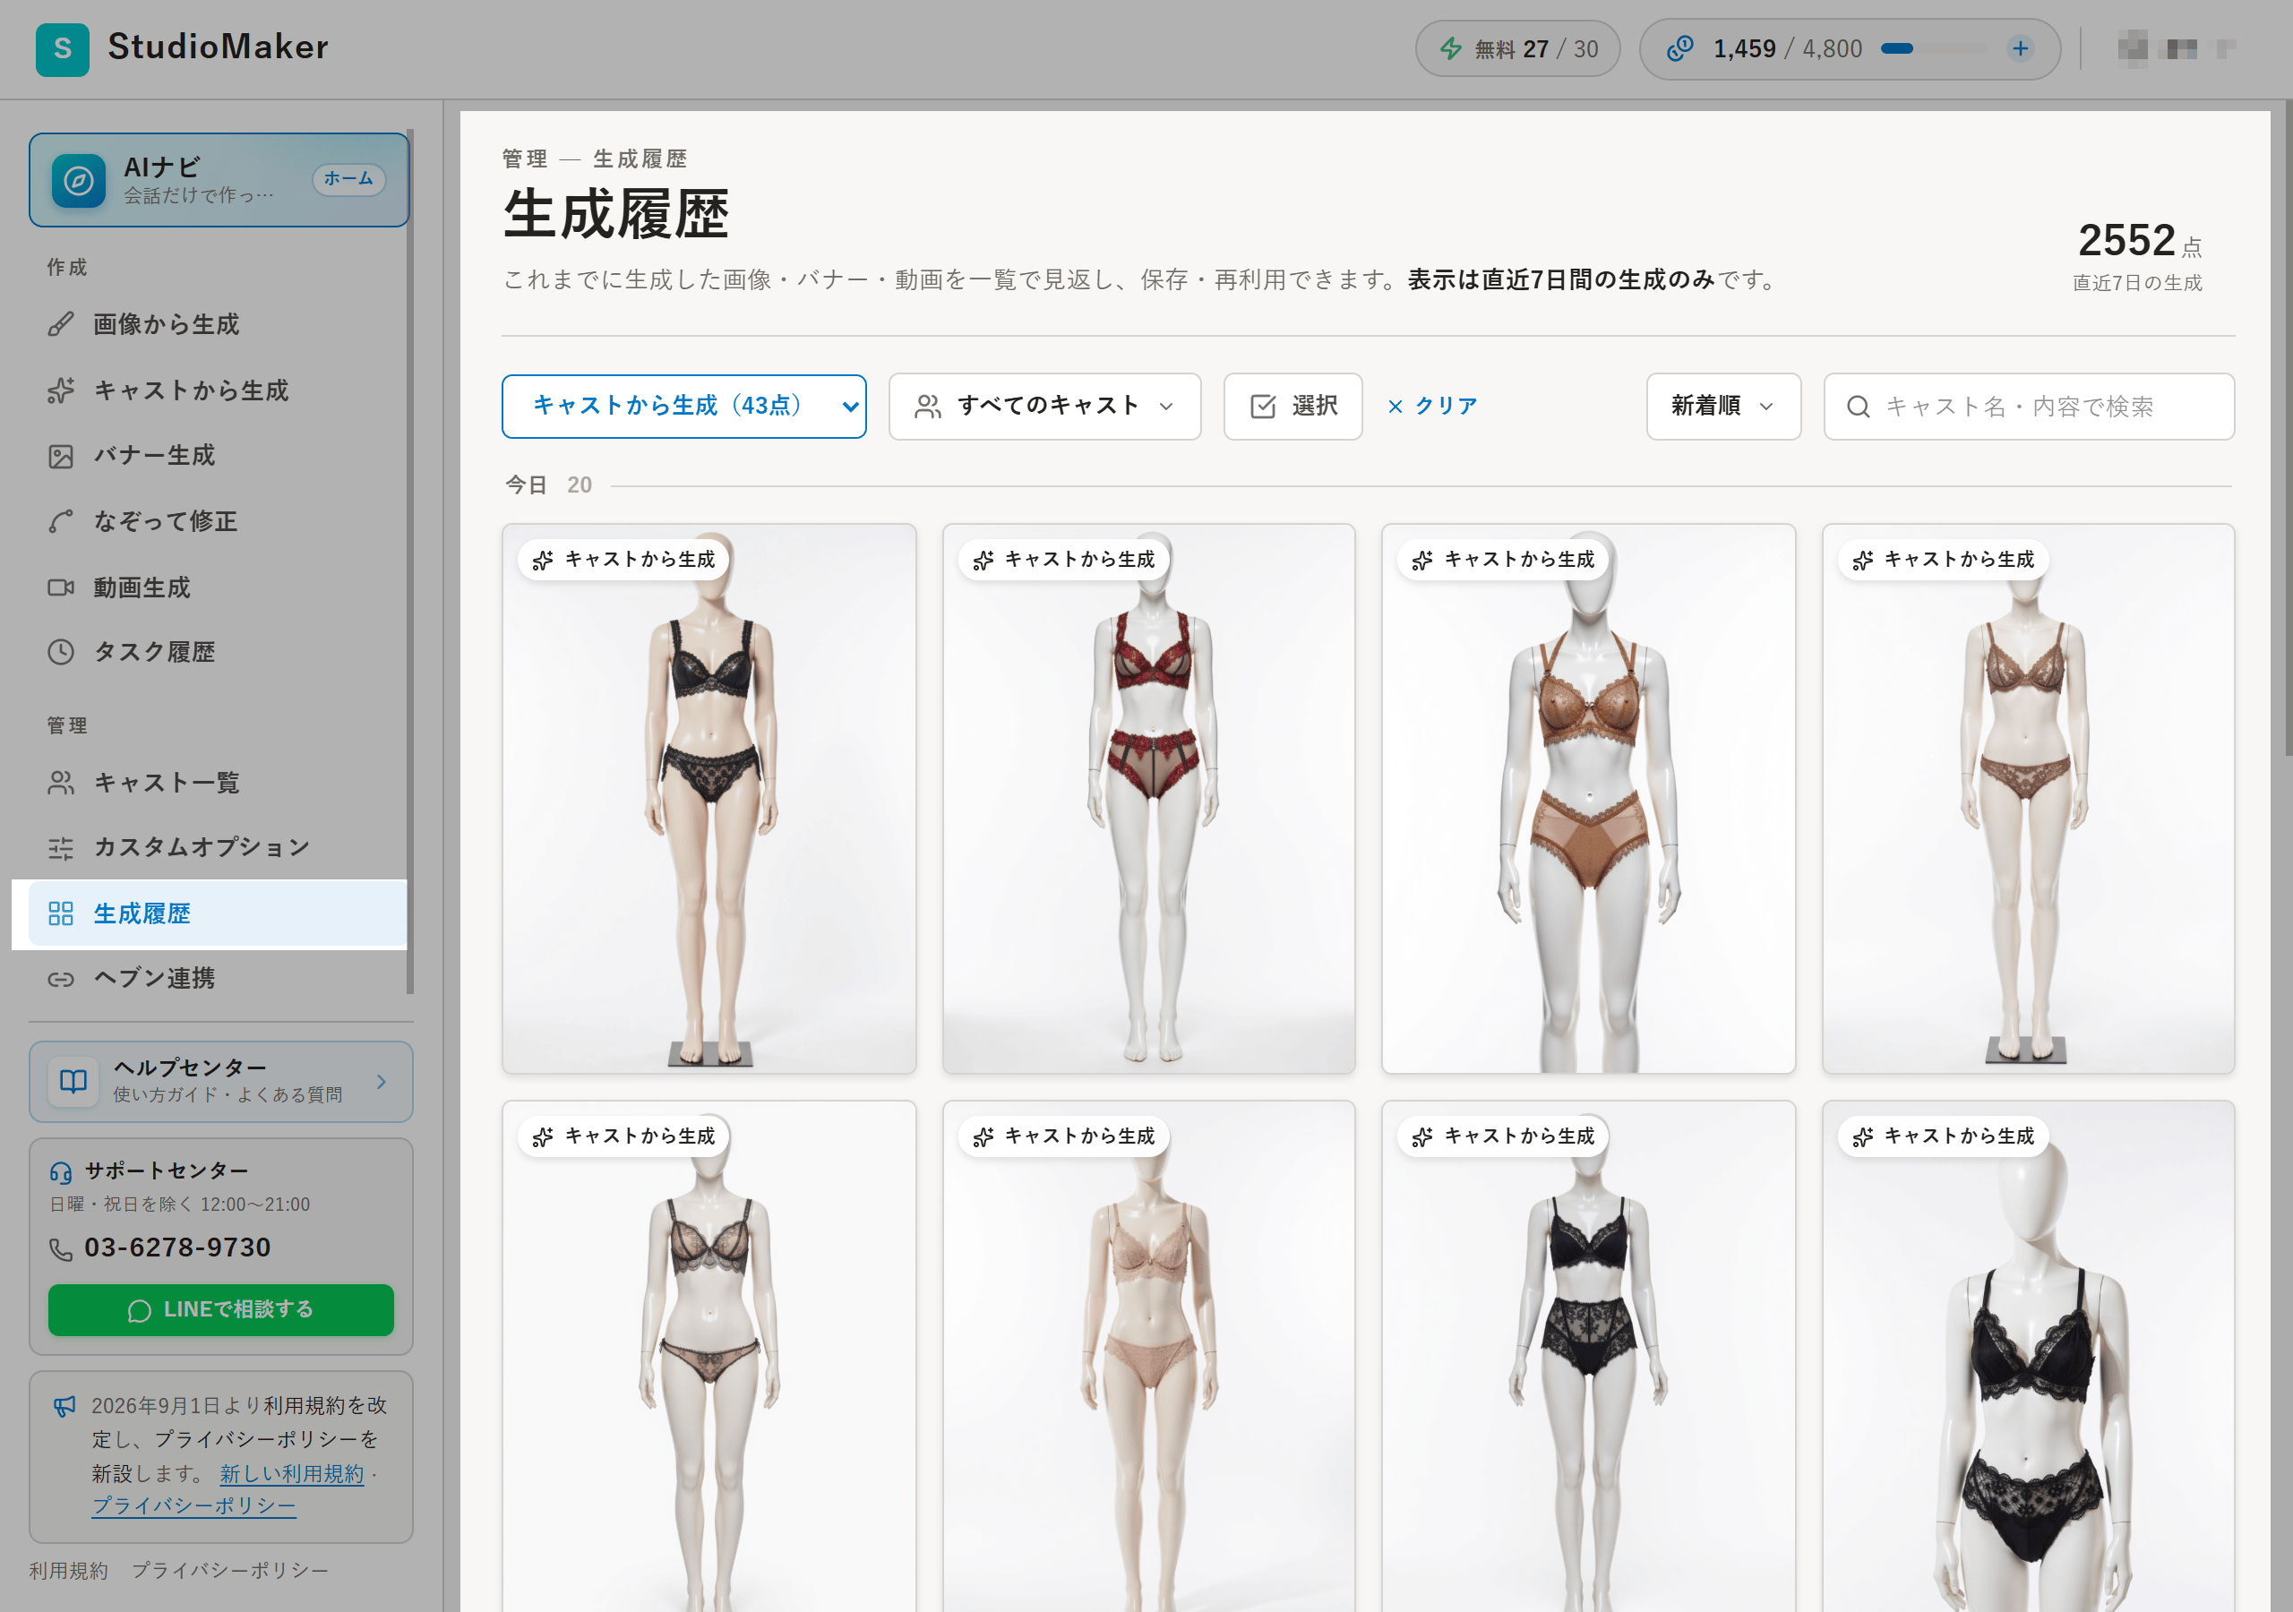
Task: Click the ホーム badge in AIナビ
Action: click(348, 179)
